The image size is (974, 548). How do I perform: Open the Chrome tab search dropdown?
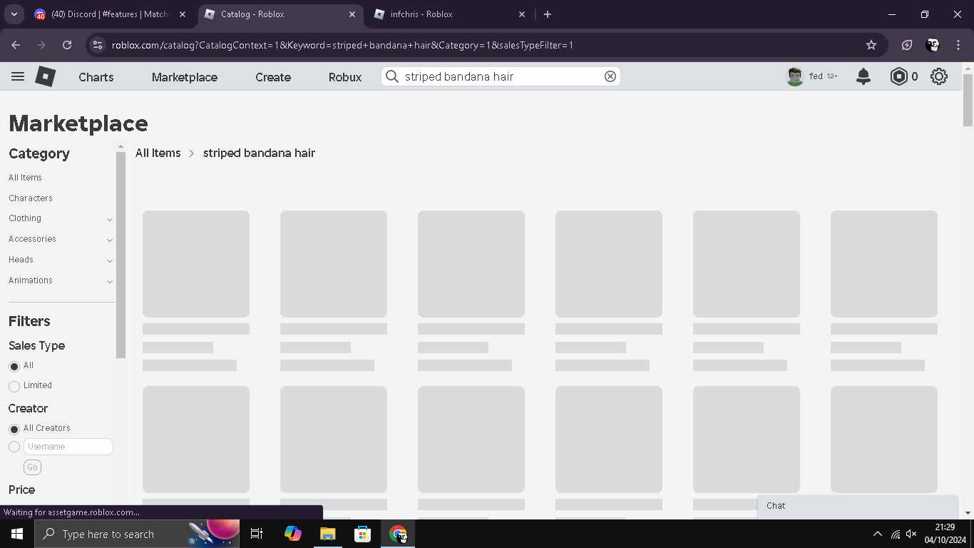pos(14,14)
